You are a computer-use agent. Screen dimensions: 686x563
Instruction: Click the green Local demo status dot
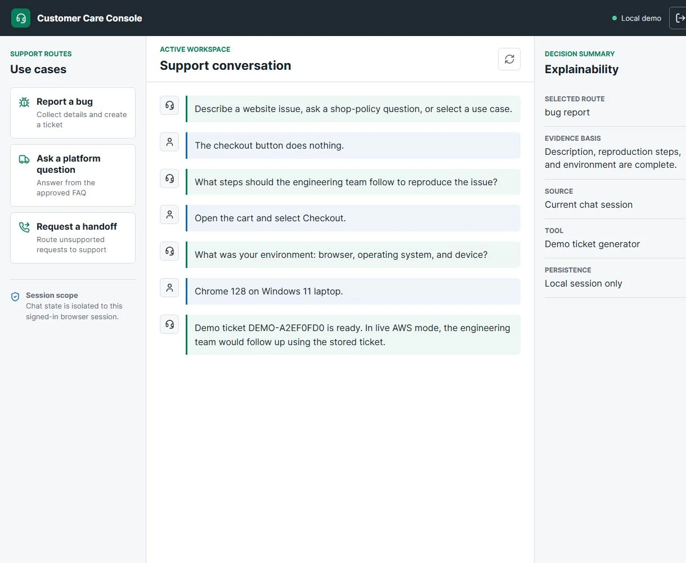click(x=615, y=18)
